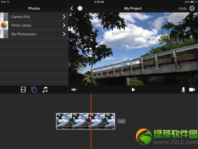Switch to the video filmstrip tab
The image size is (198, 149).
click(23, 89)
